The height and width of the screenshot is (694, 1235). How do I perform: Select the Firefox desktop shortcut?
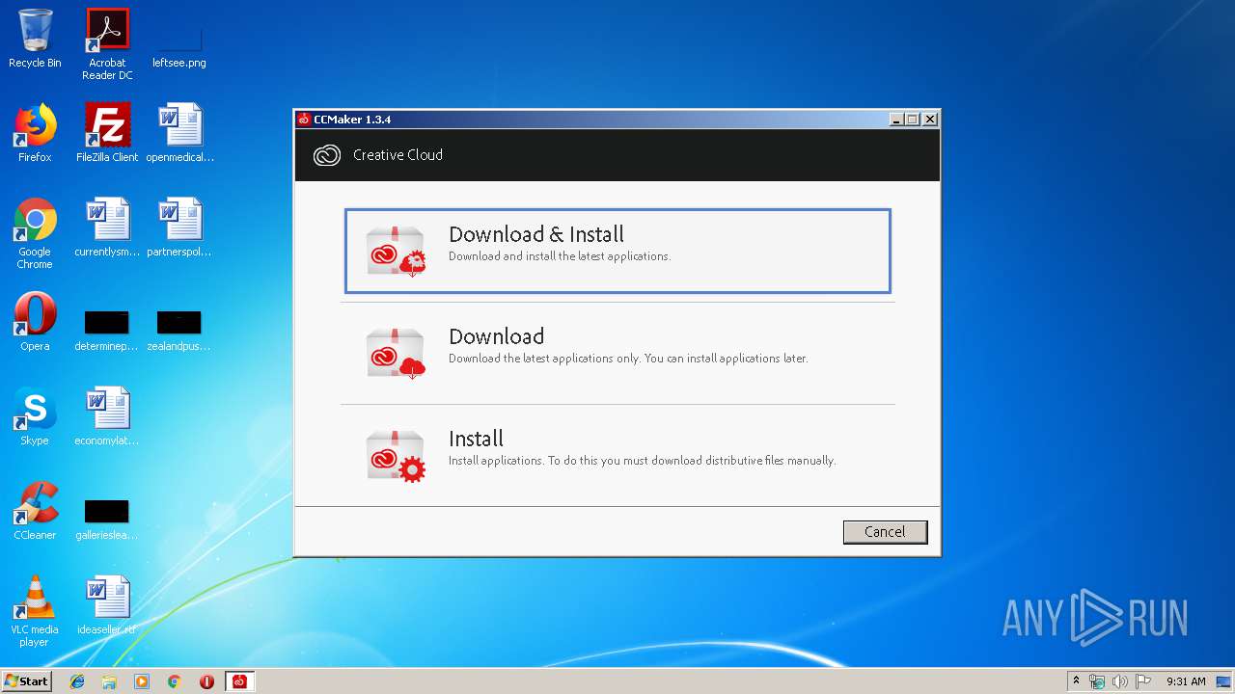click(x=35, y=133)
